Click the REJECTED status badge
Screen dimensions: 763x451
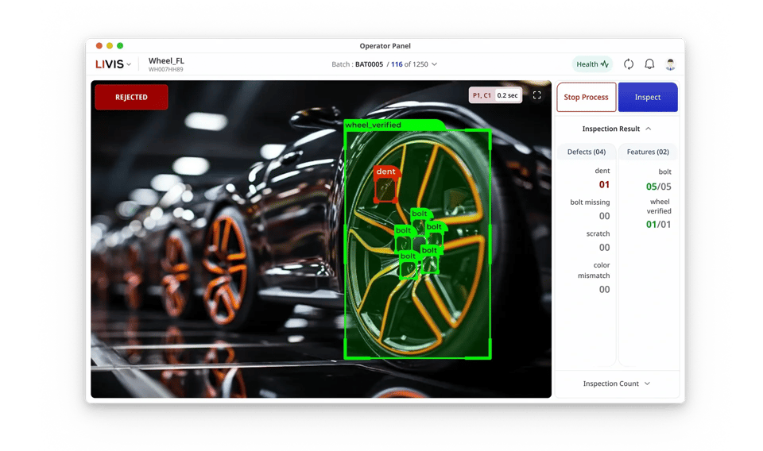(x=131, y=97)
